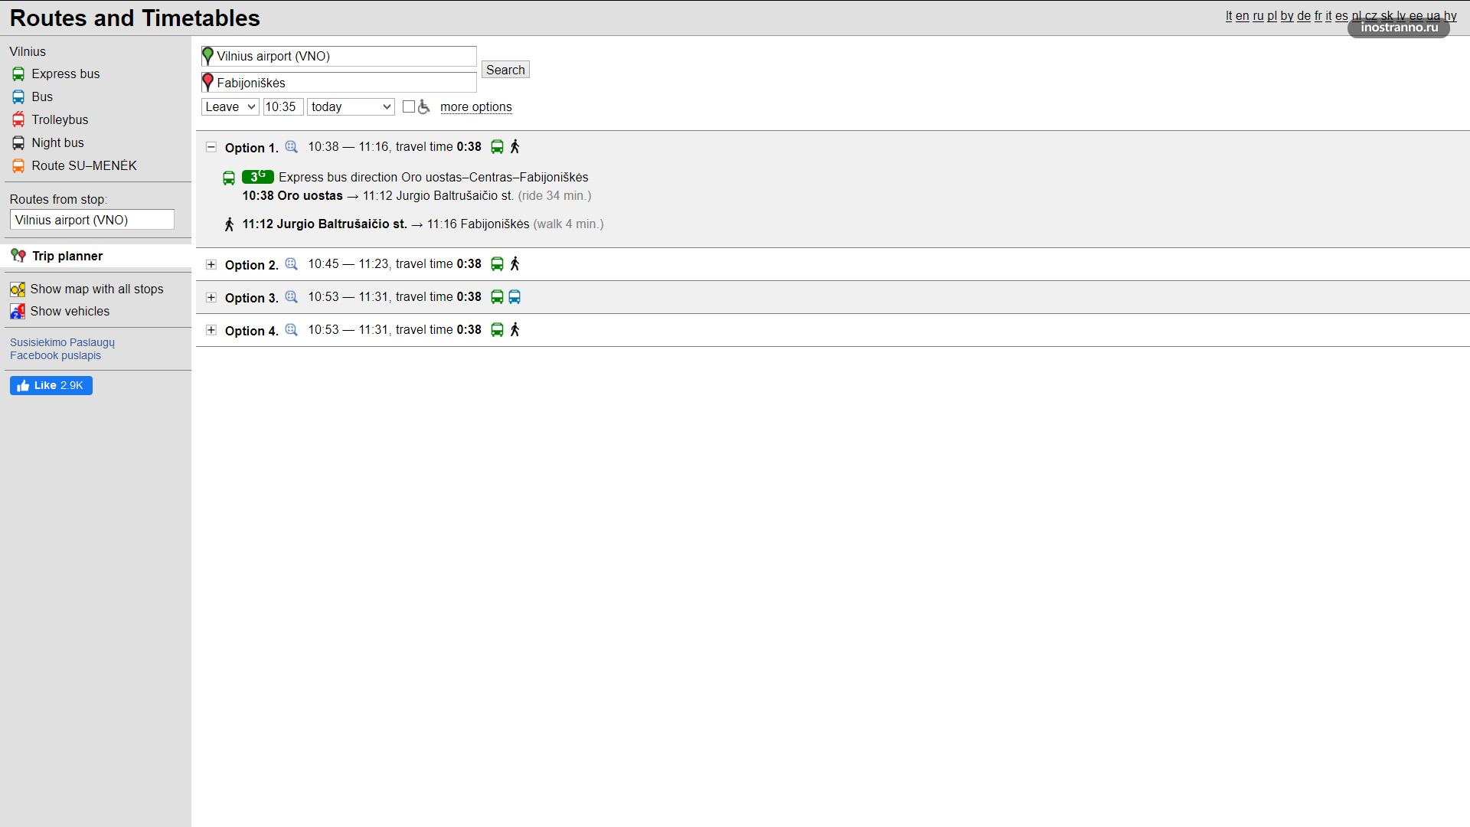1470x827 pixels.
Task: Click the green 3G route badge
Action: click(257, 177)
